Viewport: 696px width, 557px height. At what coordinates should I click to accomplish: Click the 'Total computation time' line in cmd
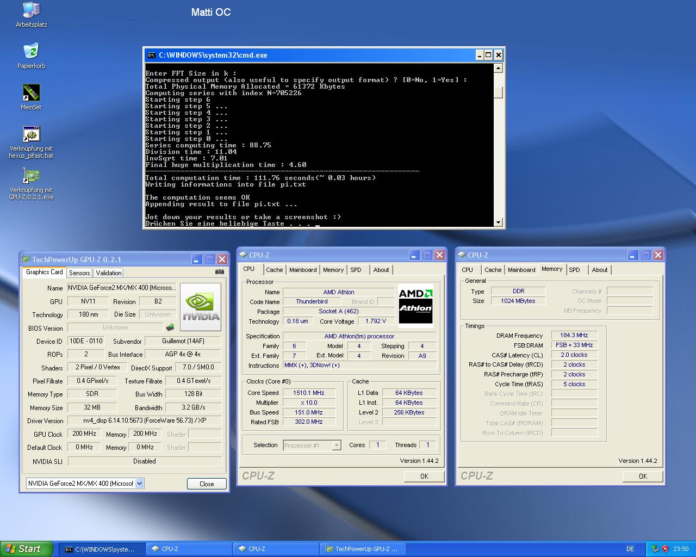tap(260, 178)
